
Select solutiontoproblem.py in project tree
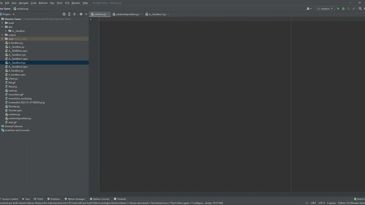(x=20, y=118)
